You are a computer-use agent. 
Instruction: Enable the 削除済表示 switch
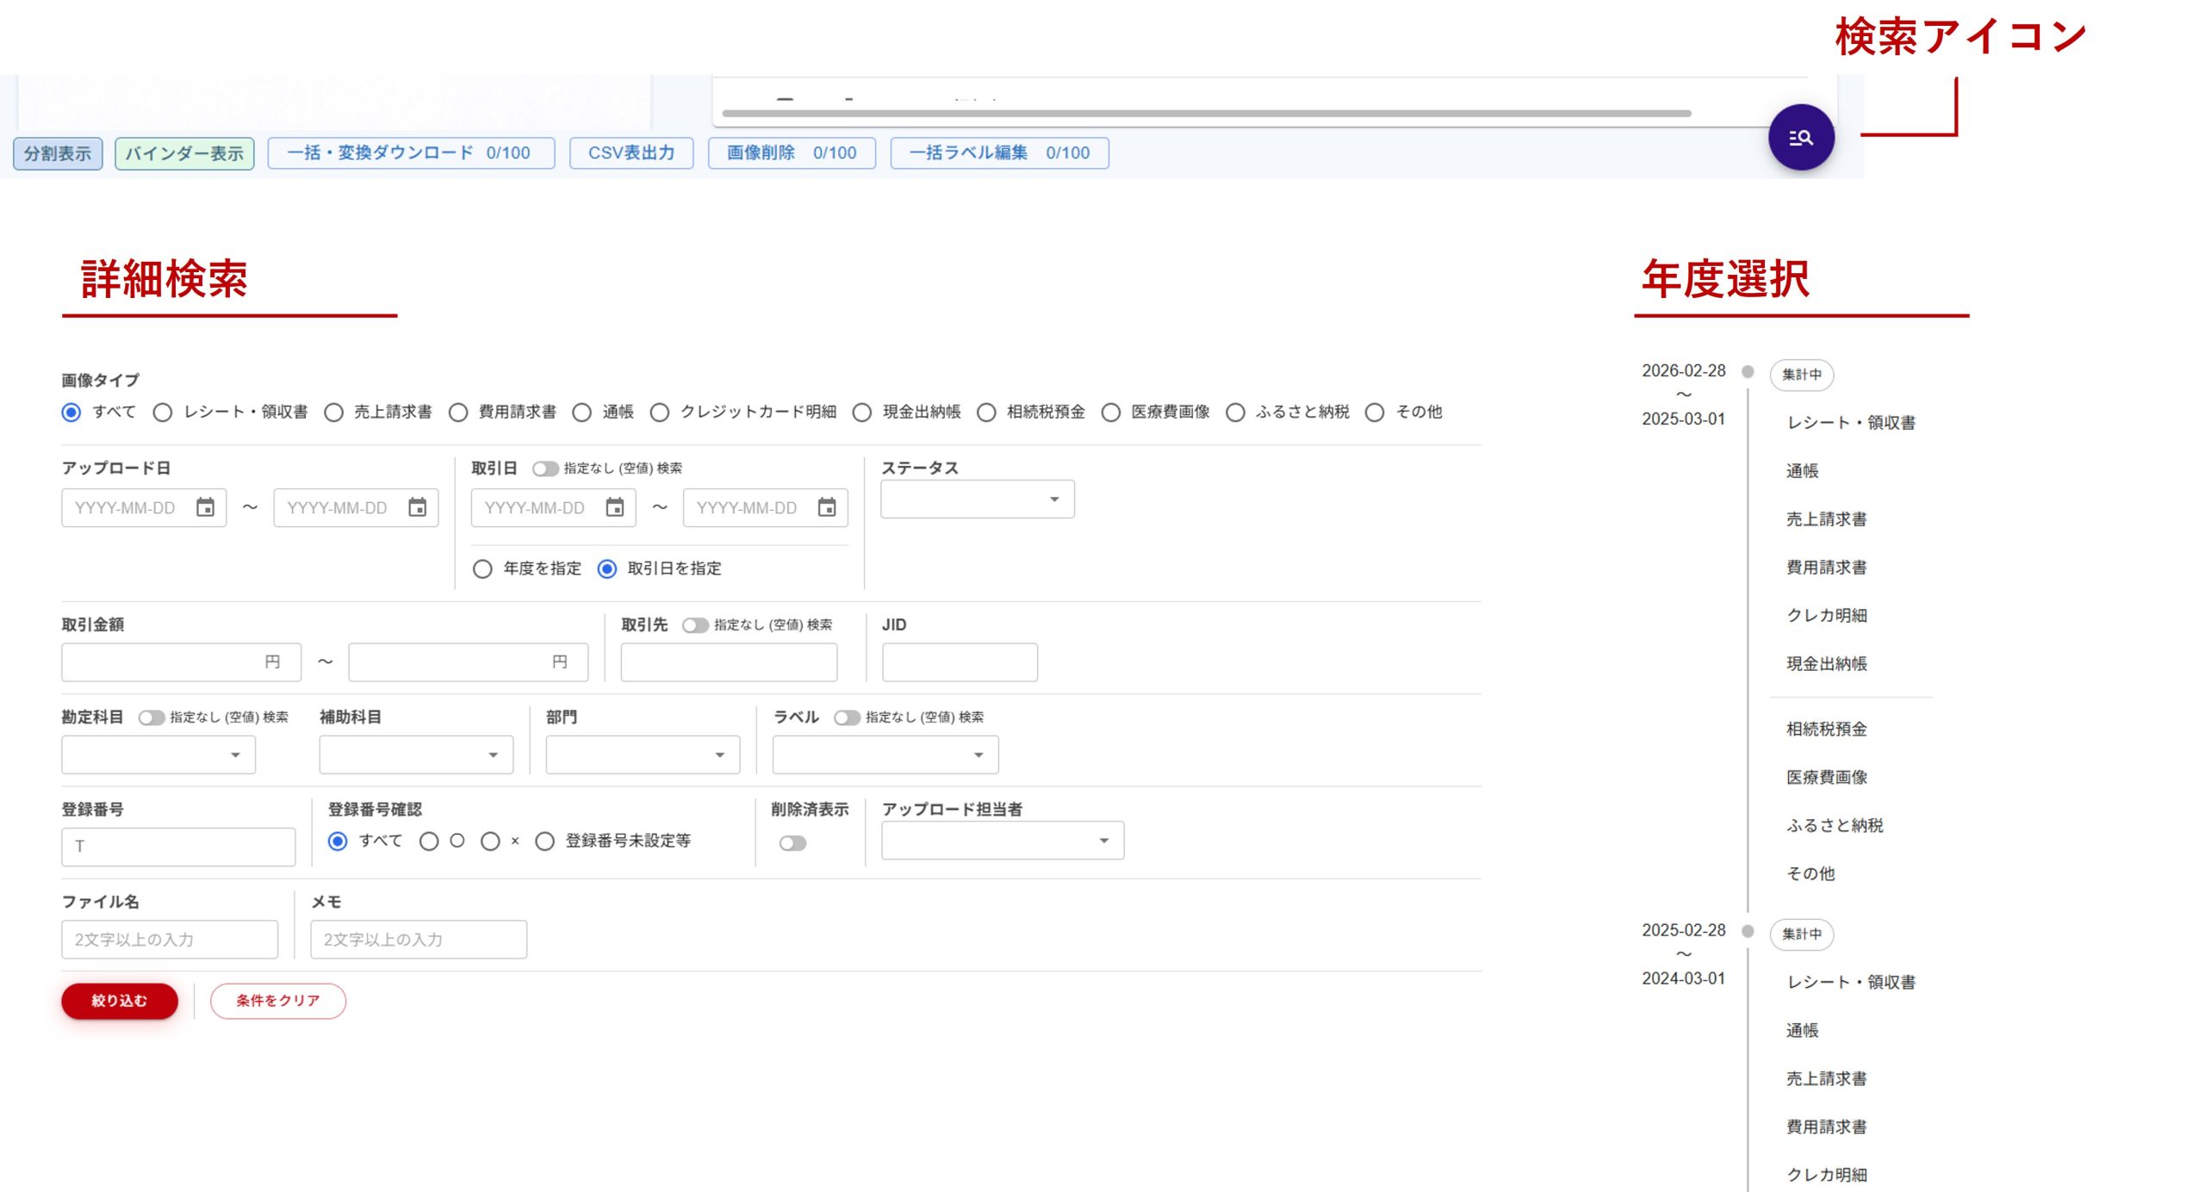click(x=792, y=843)
